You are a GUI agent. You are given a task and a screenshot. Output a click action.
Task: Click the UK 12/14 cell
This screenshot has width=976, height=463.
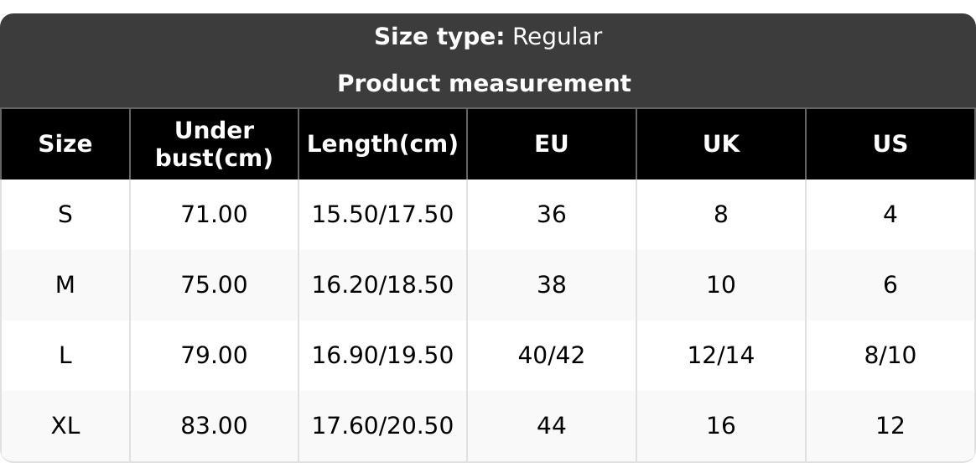pyautogui.click(x=721, y=356)
